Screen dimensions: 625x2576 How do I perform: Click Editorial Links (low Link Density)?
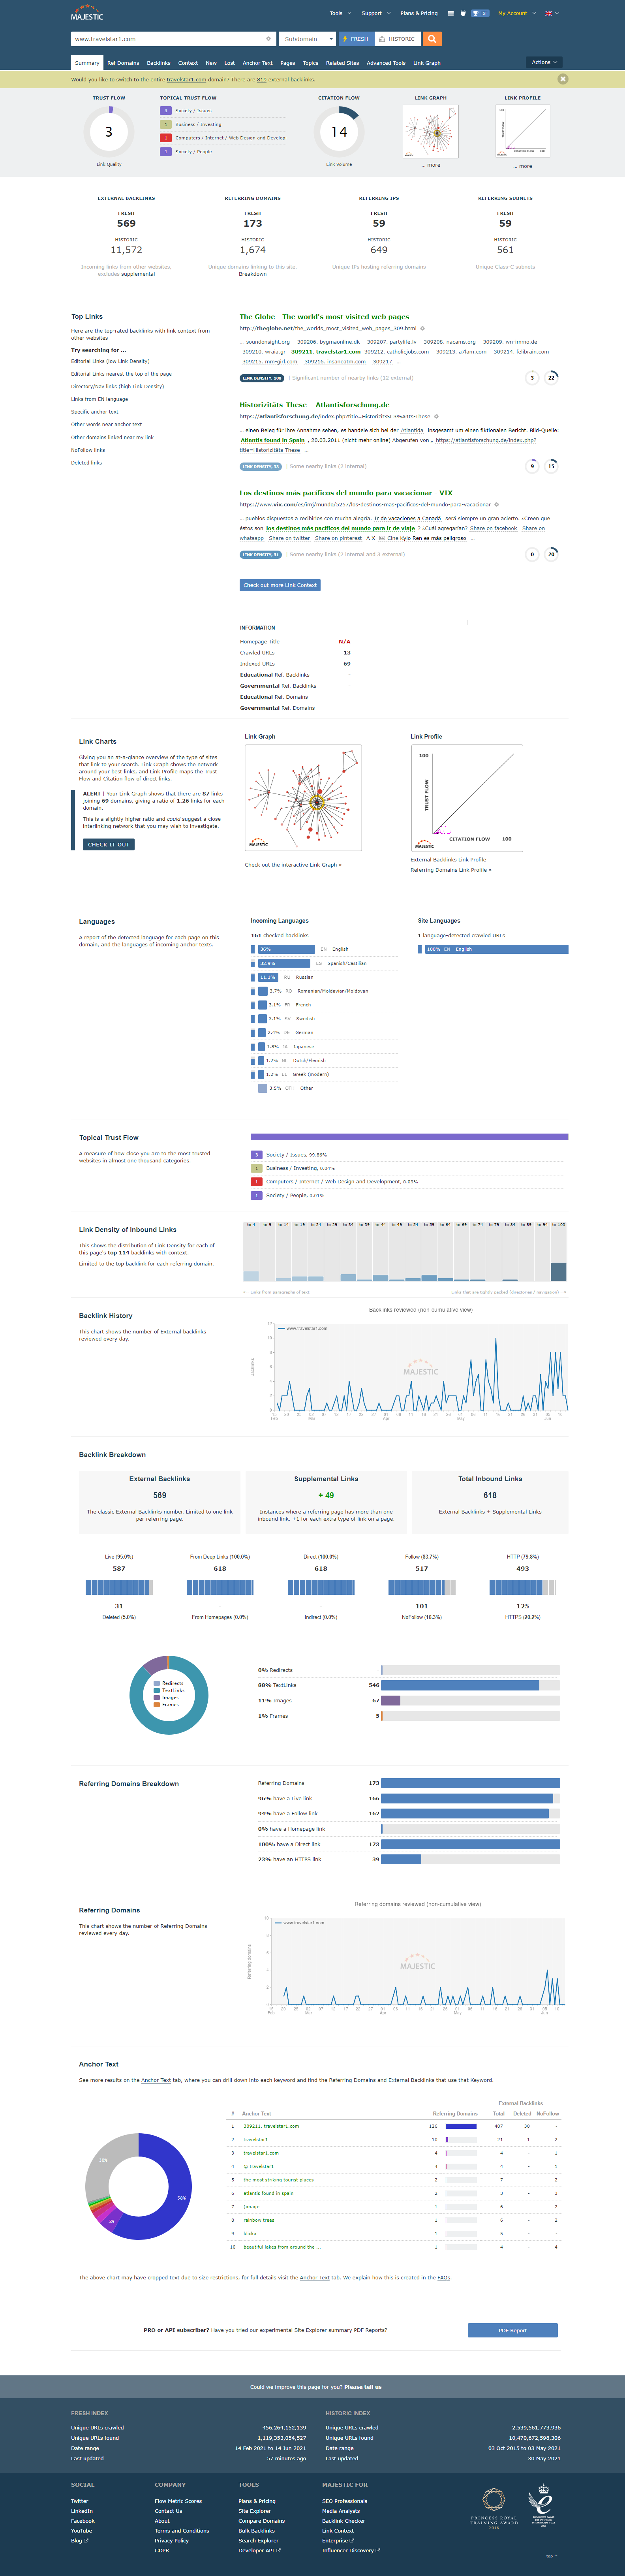110,361
